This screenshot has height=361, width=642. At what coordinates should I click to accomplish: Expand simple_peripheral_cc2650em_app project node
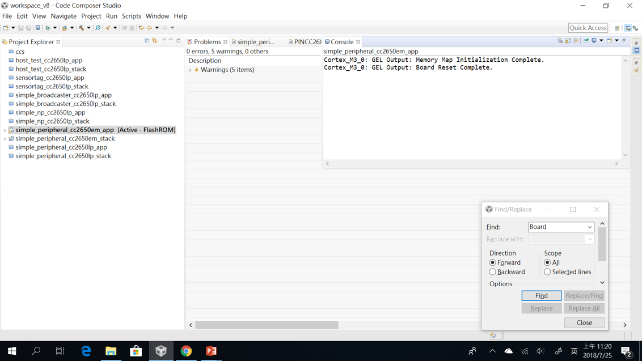pyautogui.click(x=5, y=130)
